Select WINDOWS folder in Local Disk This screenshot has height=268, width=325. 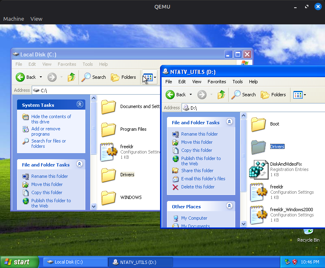tap(109, 197)
